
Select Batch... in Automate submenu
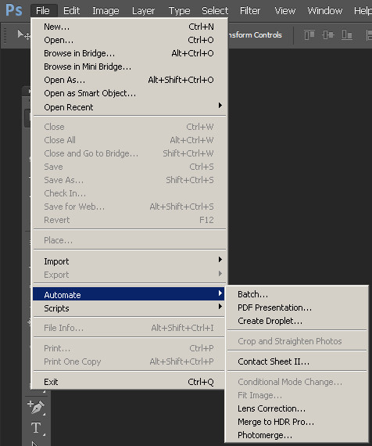tap(297, 294)
